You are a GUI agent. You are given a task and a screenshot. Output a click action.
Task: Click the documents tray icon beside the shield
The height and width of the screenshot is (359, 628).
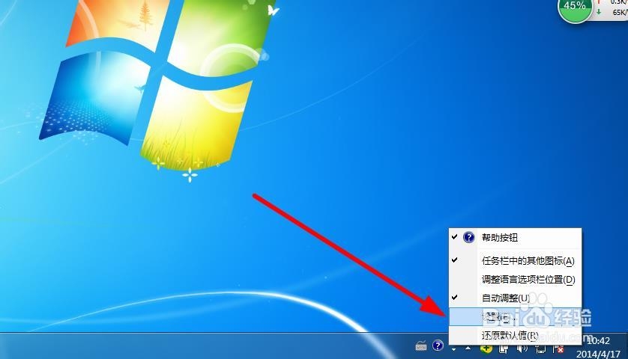504,349
